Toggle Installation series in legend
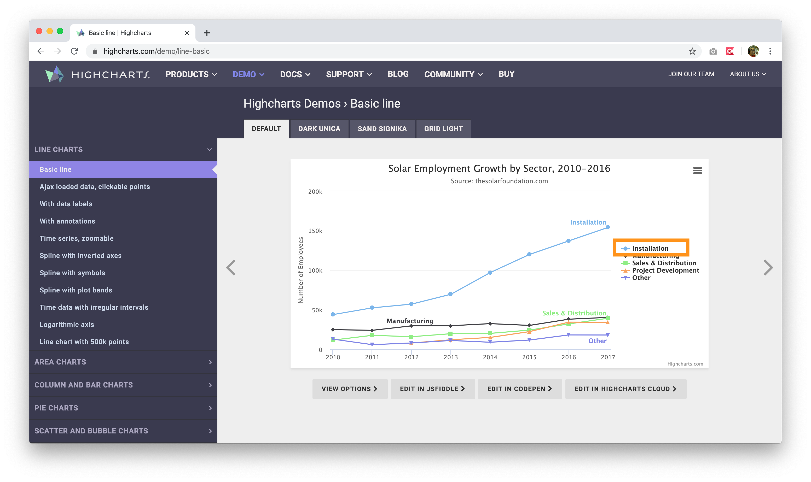 [x=650, y=249]
